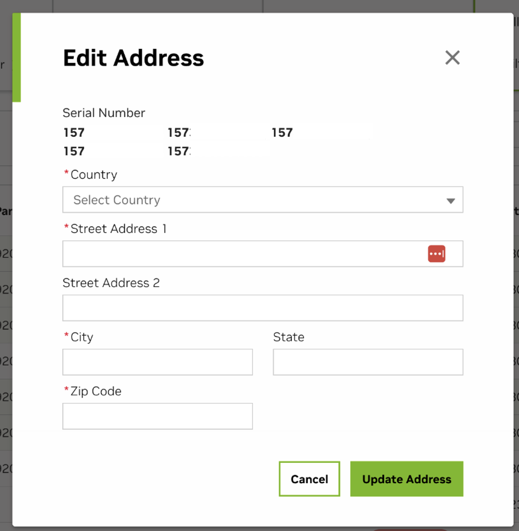Click the red password manager icon
Screen dimensions: 519x531
436,254
